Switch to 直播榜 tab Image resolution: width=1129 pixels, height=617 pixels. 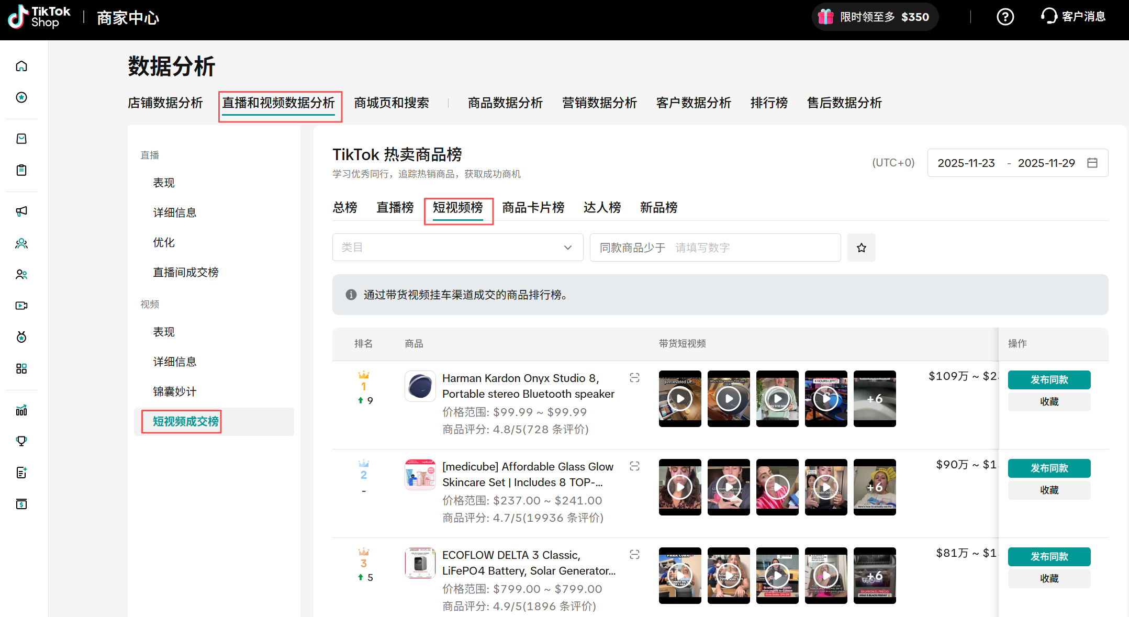(395, 208)
